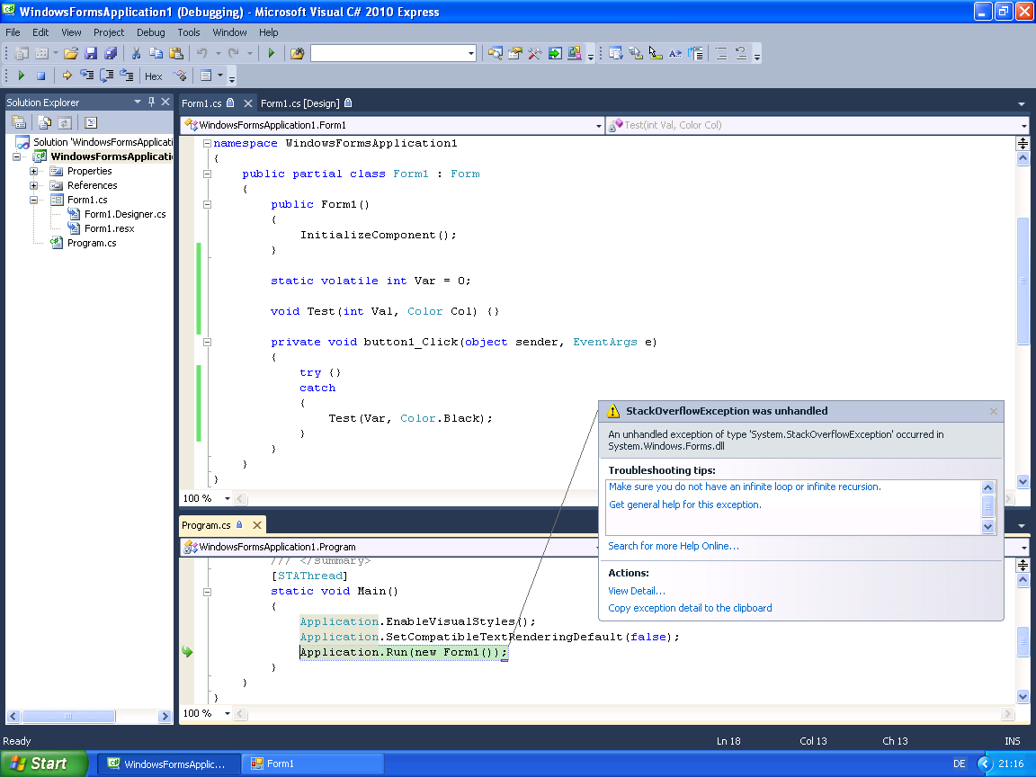Open File with the open folder icon
This screenshot has height=777, width=1036.
(71, 54)
